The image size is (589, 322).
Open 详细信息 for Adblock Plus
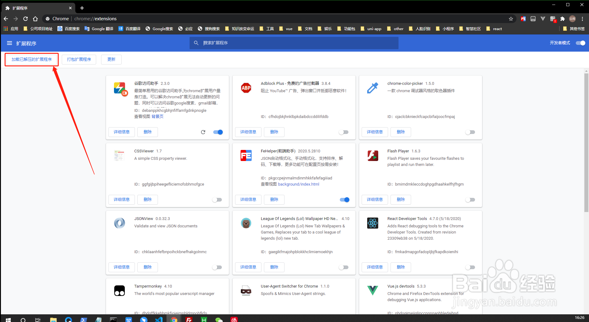click(248, 132)
